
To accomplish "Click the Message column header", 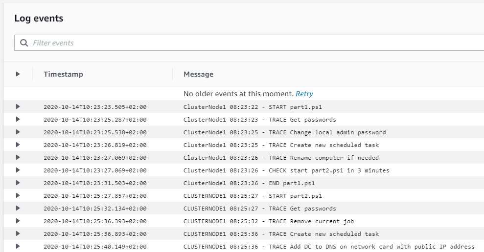I will pyautogui.click(x=198, y=74).
